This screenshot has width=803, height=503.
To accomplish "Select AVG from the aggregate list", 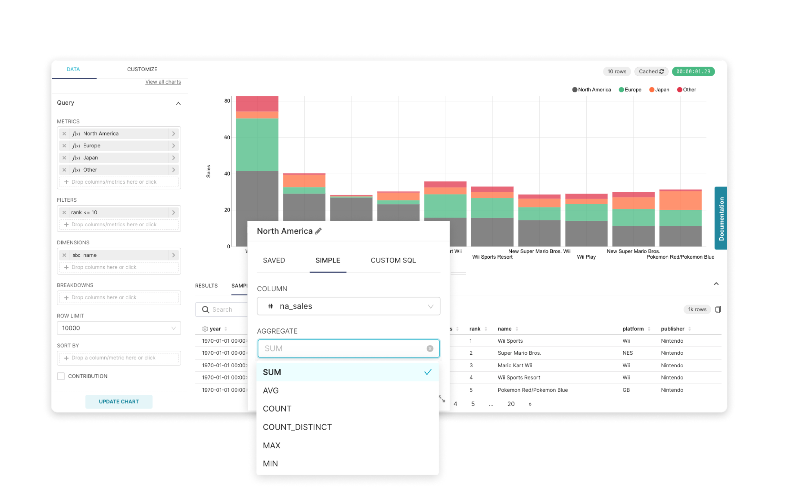I will (271, 391).
